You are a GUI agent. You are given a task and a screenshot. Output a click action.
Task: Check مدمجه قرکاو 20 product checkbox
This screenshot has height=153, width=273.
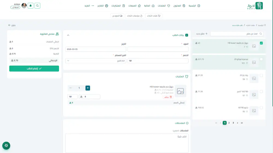pyautogui.click(x=261, y=59)
